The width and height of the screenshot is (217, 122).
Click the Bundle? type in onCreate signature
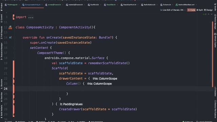tap(105, 38)
